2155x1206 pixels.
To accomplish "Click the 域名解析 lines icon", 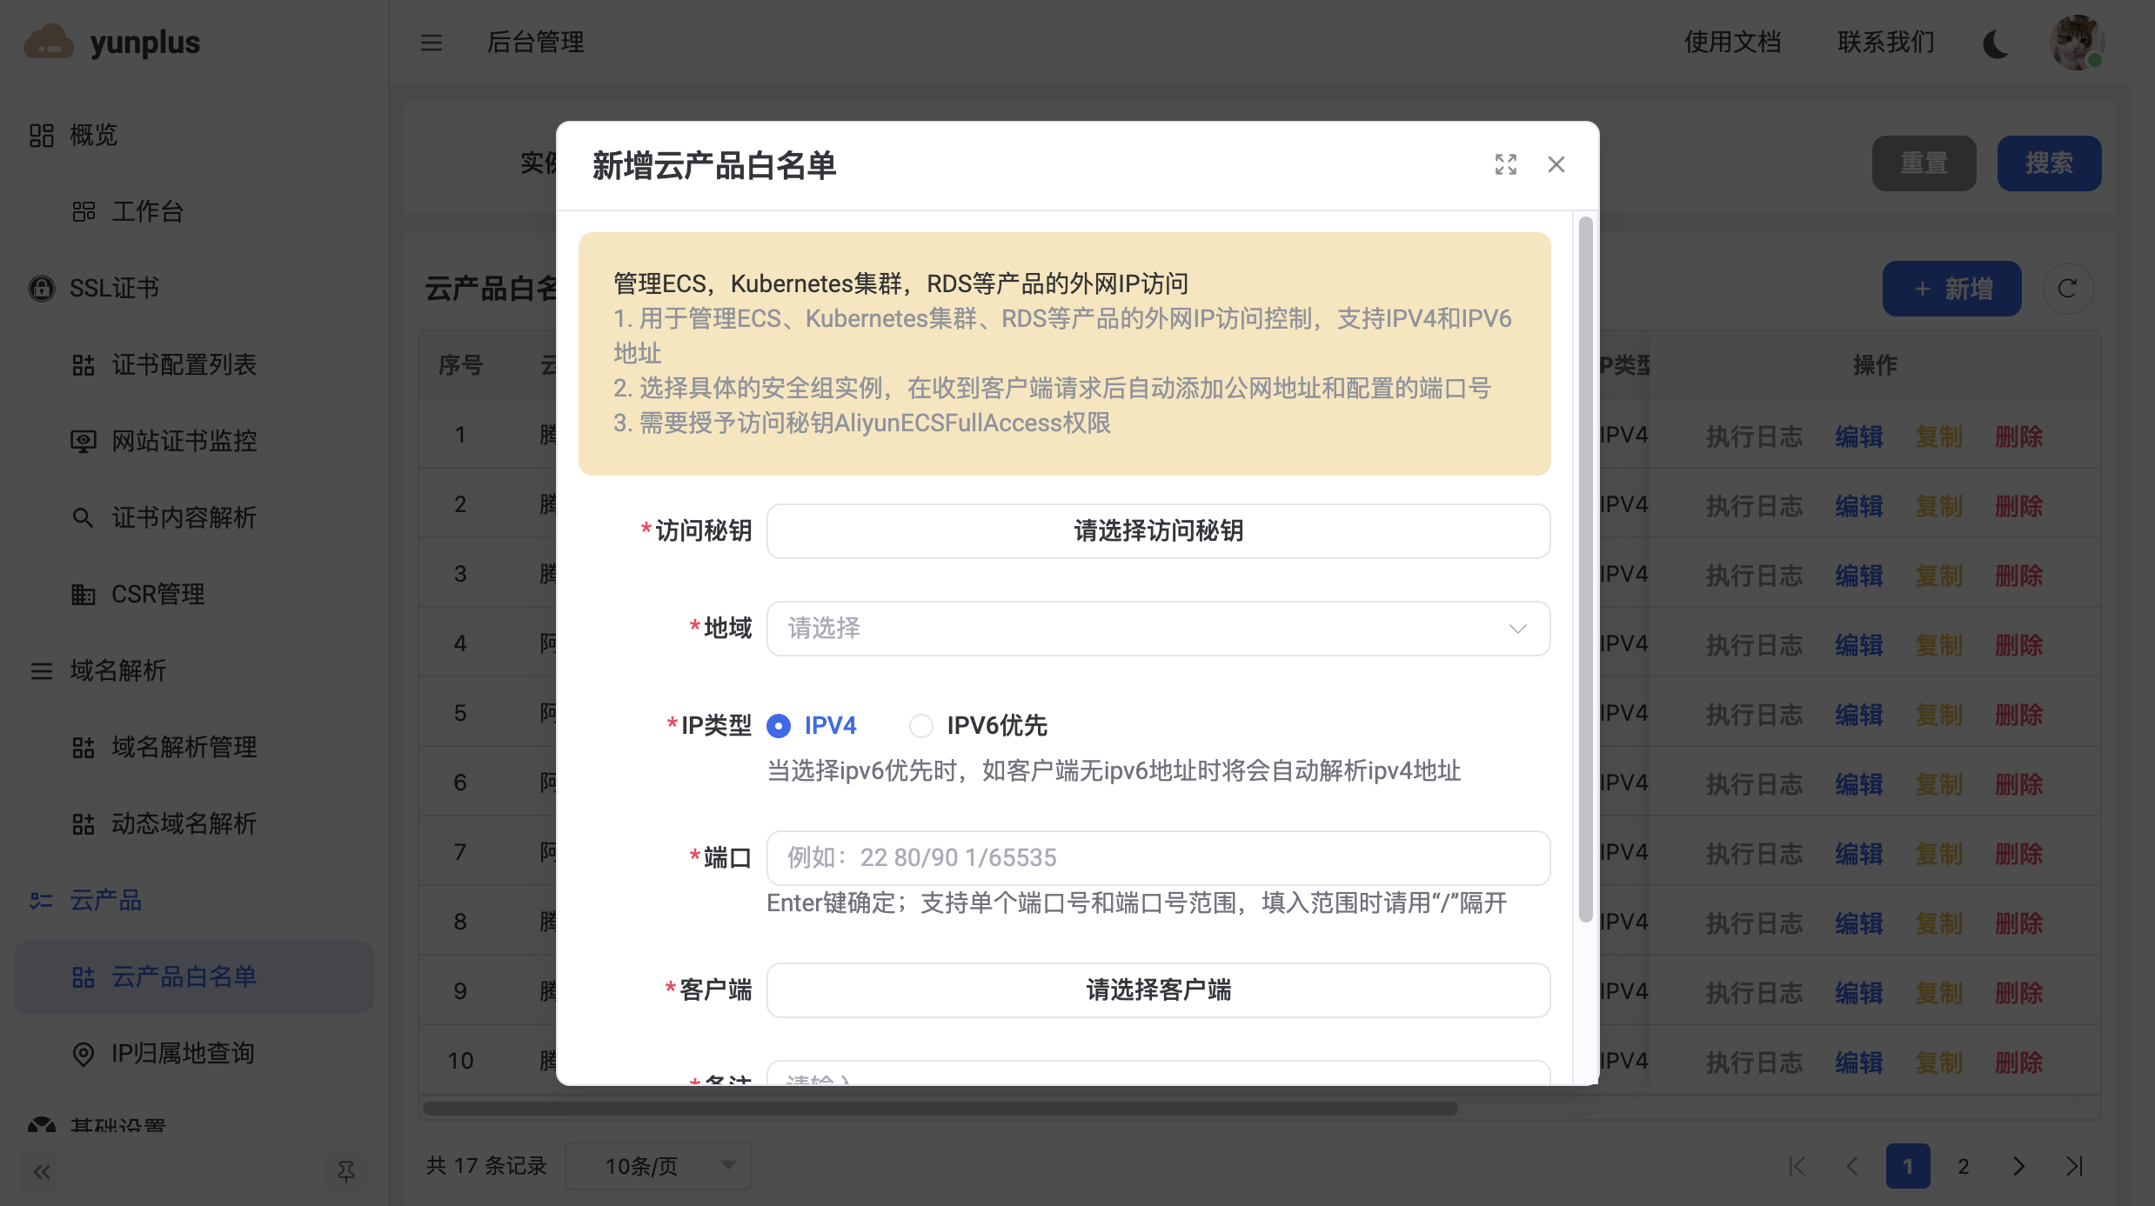I will (41, 670).
